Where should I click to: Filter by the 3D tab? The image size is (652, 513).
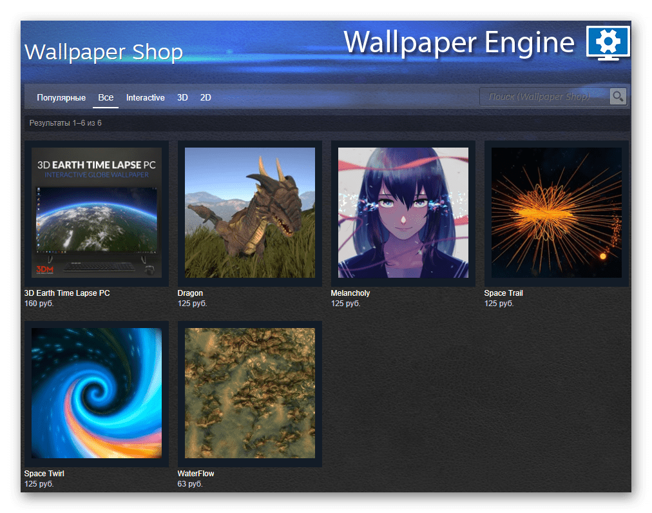(x=182, y=98)
